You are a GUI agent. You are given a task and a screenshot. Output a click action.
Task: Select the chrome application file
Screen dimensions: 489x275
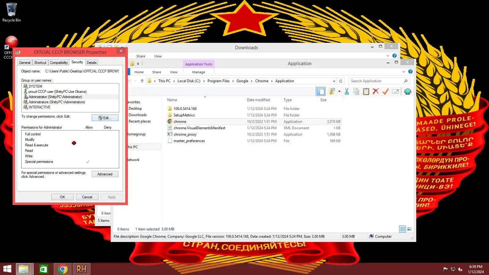click(x=254, y=122)
